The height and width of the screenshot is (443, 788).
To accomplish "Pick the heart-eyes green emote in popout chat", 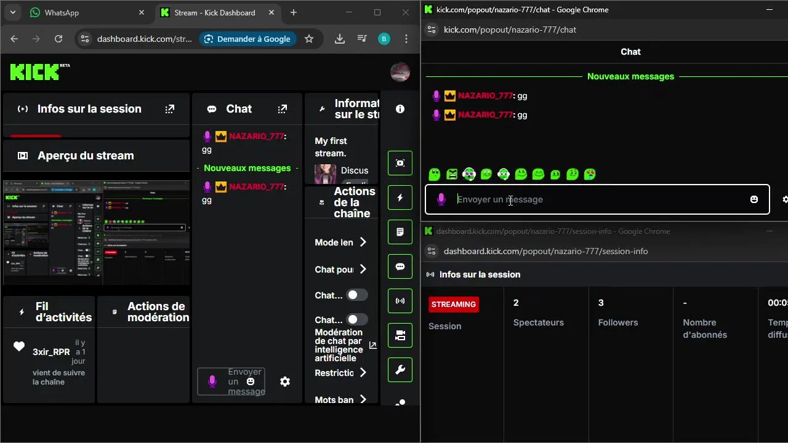I will tap(590, 174).
